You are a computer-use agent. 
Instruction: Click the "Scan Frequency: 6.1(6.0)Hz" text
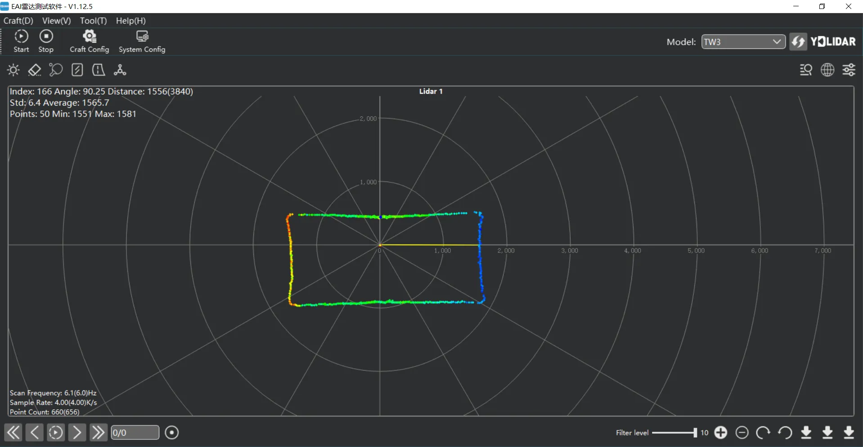[x=53, y=393]
